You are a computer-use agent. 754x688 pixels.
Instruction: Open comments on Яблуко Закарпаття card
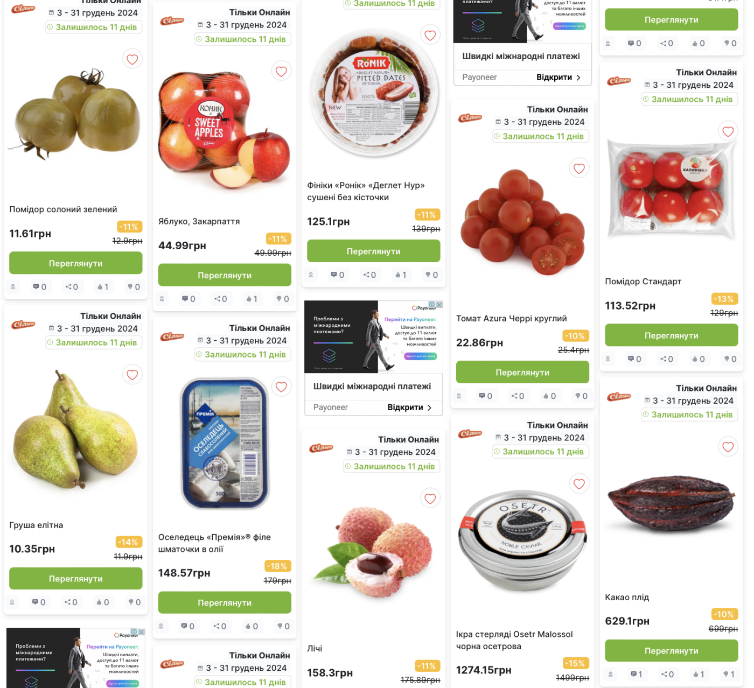pyautogui.click(x=188, y=299)
